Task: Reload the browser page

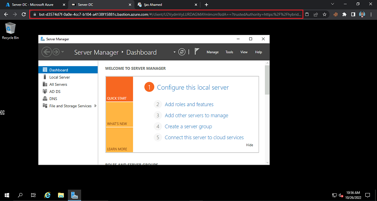Action: [24, 15]
